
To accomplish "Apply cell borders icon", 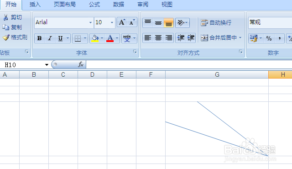I will pos(78,38).
